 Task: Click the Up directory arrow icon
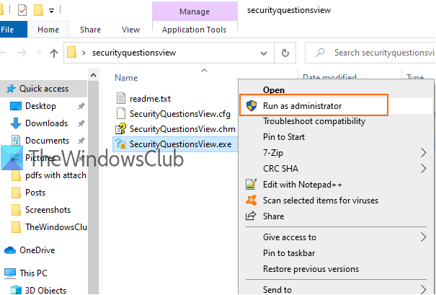coord(54,53)
